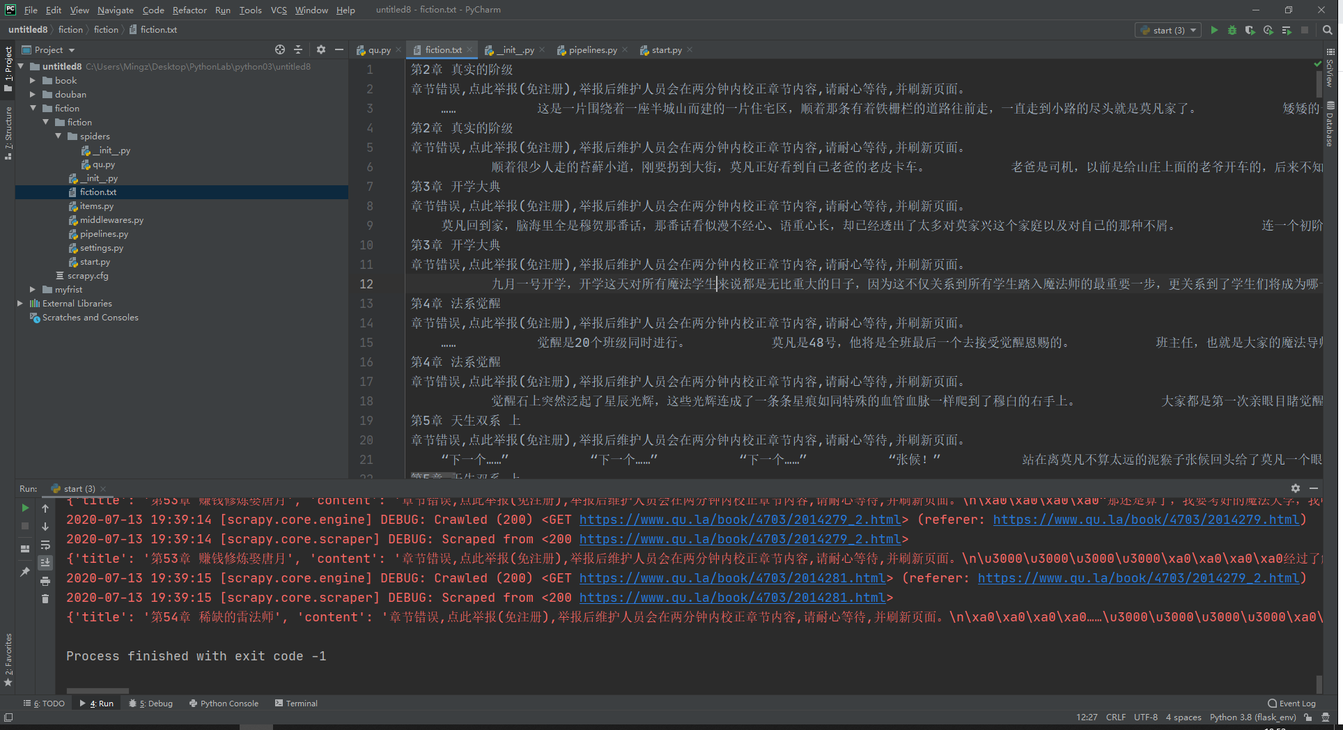
Task: Open the Database side panel
Action: pos(1330,123)
